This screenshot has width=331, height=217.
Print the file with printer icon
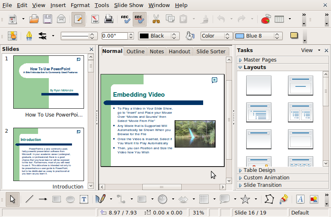click(109, 19)
